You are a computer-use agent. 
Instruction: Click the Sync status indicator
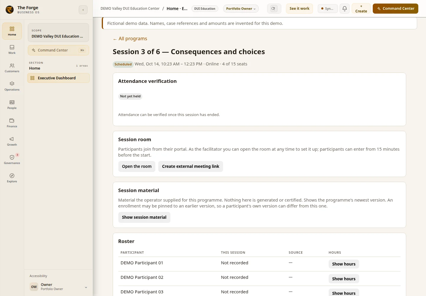(327, 9)
